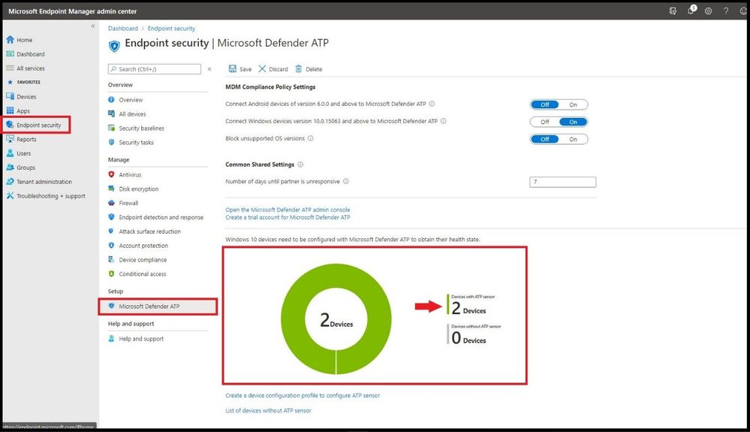Image resolution: width=750 pixels, height=432 pixels.
Task: Turn Windows devices connection toggle Off
Action: click(545, 122)
